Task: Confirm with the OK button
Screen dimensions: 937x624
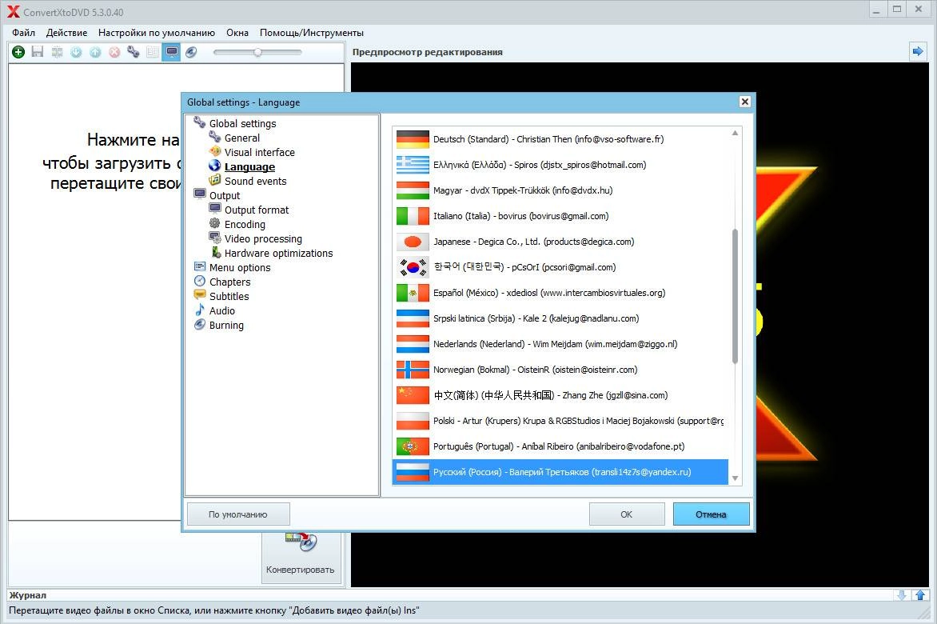Action: 626,514
